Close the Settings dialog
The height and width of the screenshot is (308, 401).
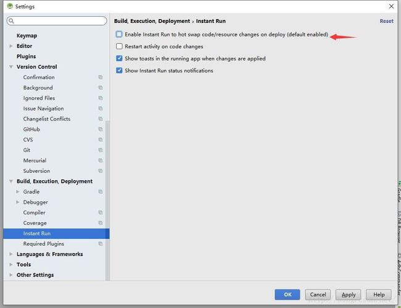coord(391,6)
